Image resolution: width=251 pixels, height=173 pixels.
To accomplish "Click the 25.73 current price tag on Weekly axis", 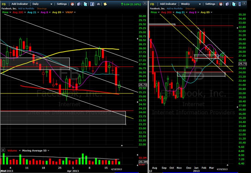I will 242,64.
